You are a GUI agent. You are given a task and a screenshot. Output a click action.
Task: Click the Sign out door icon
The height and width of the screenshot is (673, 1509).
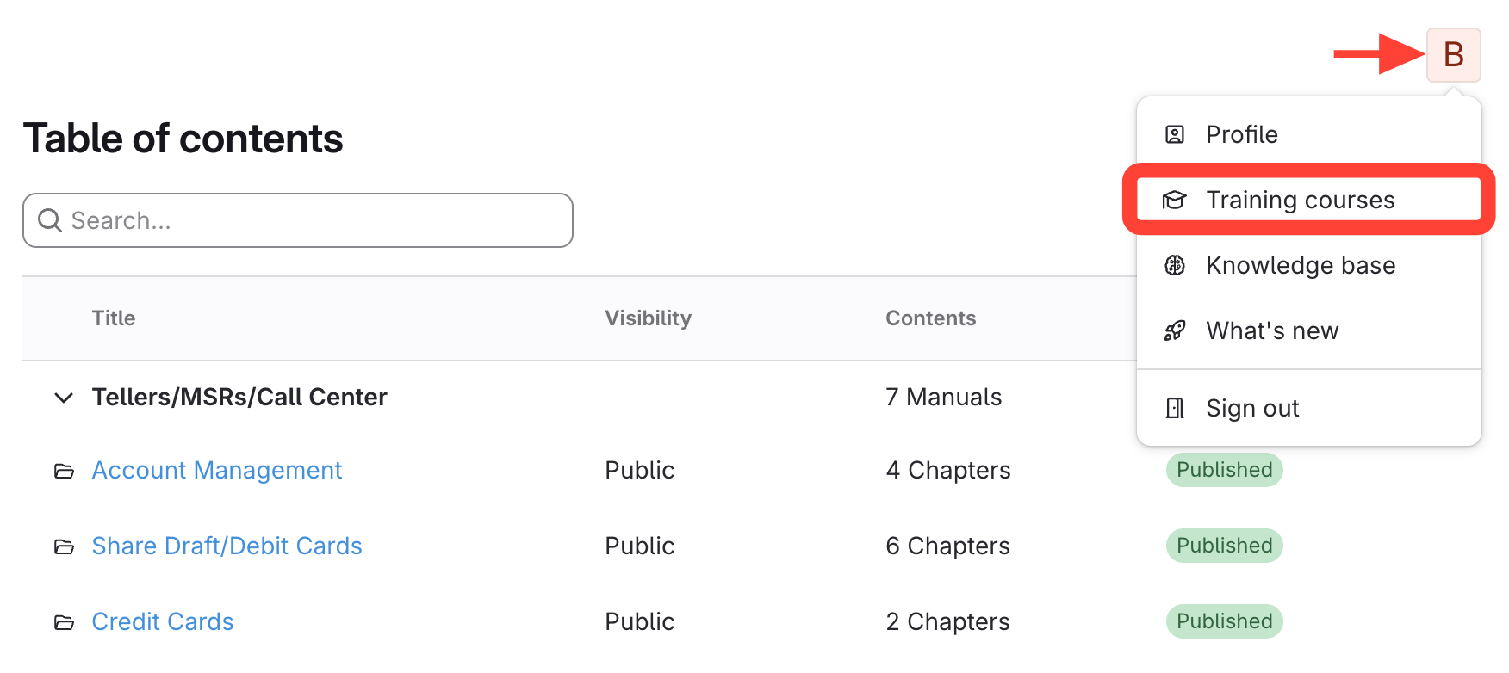[1175, 408]
